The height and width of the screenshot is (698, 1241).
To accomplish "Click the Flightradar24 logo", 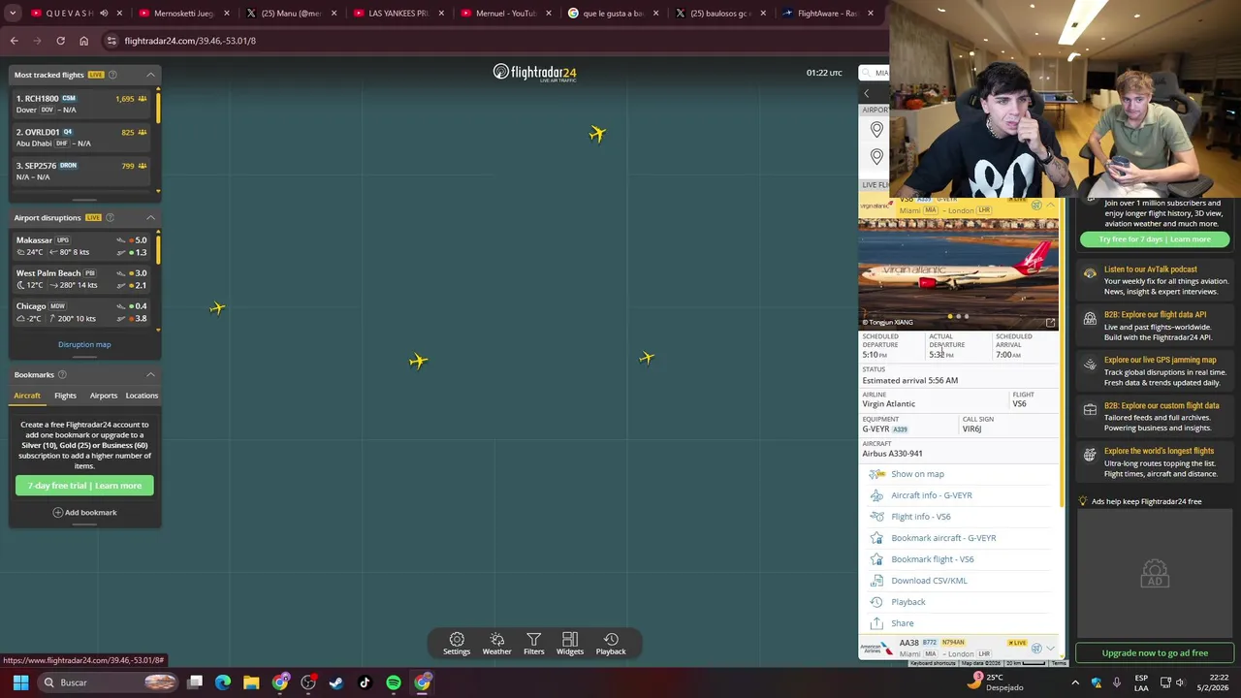I will [x=534, y=73].
